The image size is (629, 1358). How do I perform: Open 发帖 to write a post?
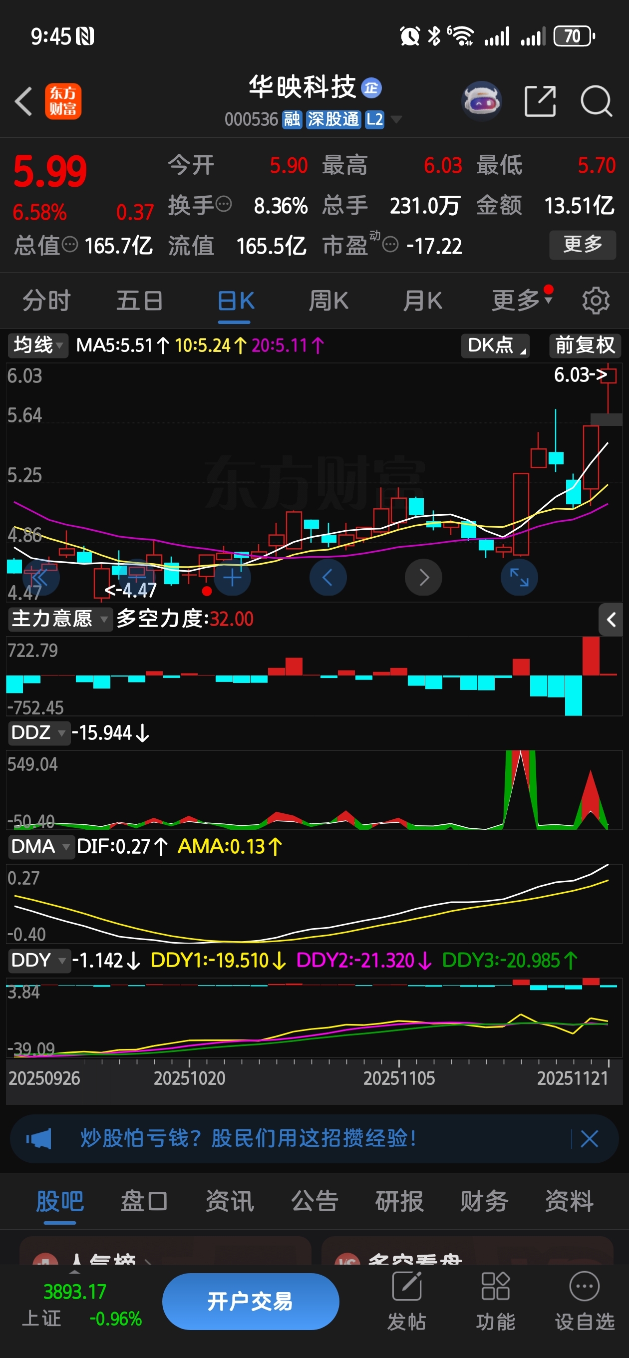point(406,1301)
